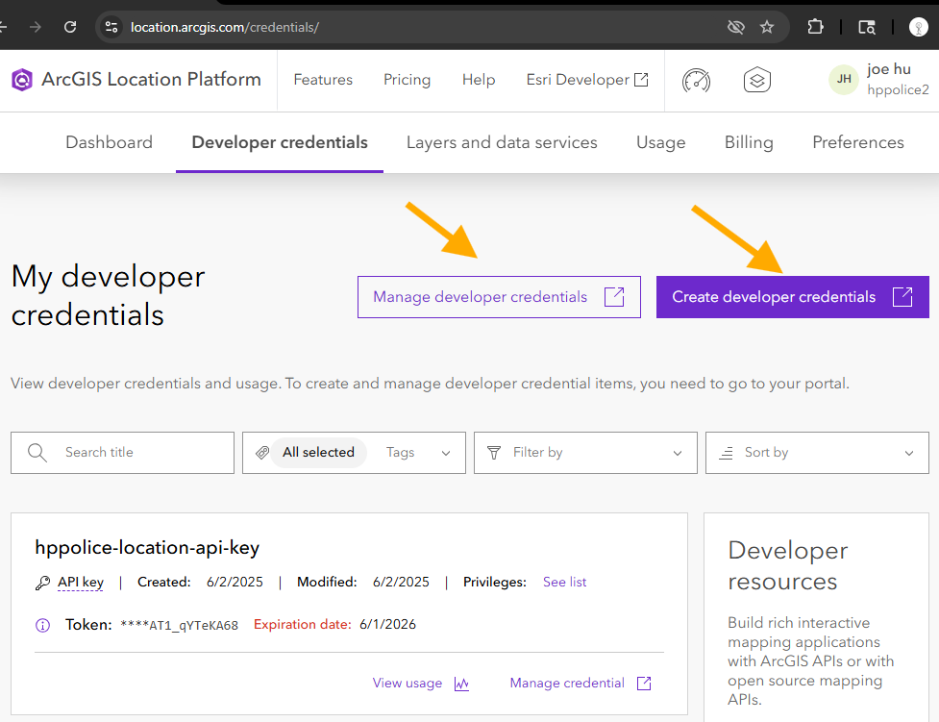Click the chart icon next to View usage

(461, 684)
